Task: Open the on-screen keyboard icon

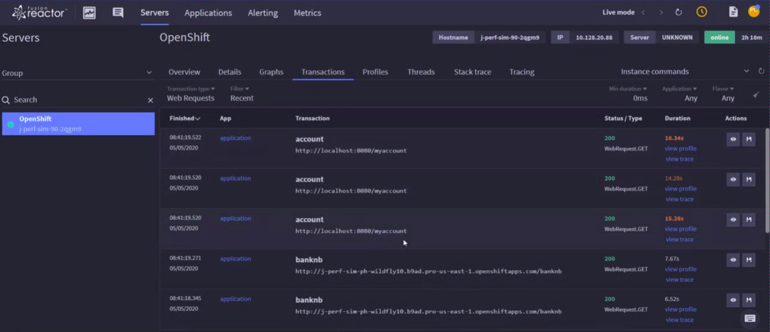Action: coord(750,318)
